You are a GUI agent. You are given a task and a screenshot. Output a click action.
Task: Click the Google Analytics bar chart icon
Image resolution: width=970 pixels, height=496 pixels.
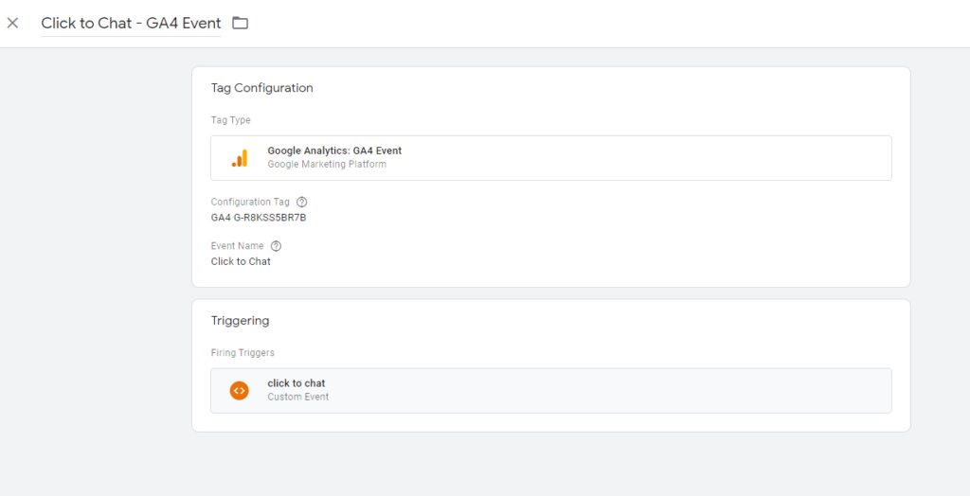pos(240,158)
